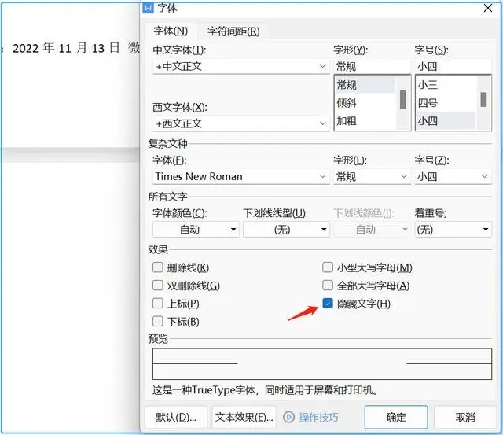Open 文本效果(E)... settings
503x435 pixels.
(x=244, y=417)
